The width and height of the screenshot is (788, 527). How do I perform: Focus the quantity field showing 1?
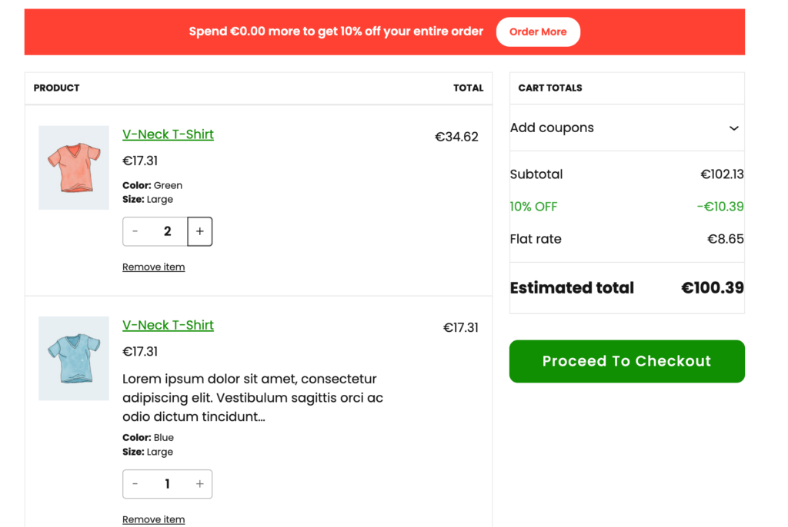point(168,484)
